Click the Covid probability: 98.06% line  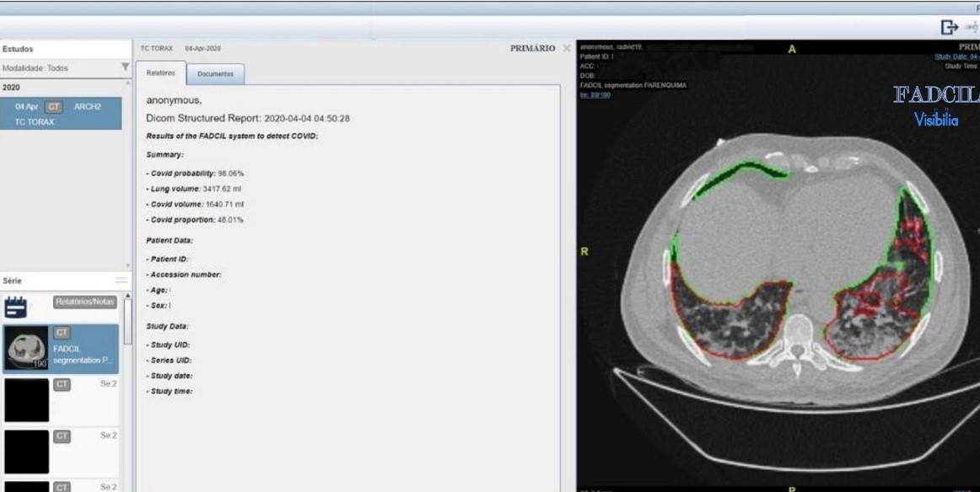[x=194, y=173]
